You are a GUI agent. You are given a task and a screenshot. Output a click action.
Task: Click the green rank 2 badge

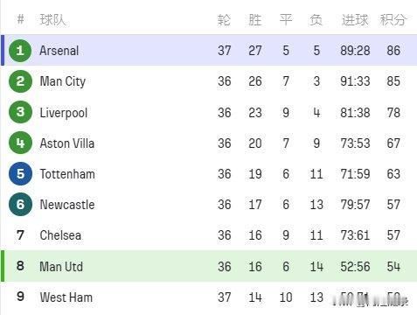20,81
